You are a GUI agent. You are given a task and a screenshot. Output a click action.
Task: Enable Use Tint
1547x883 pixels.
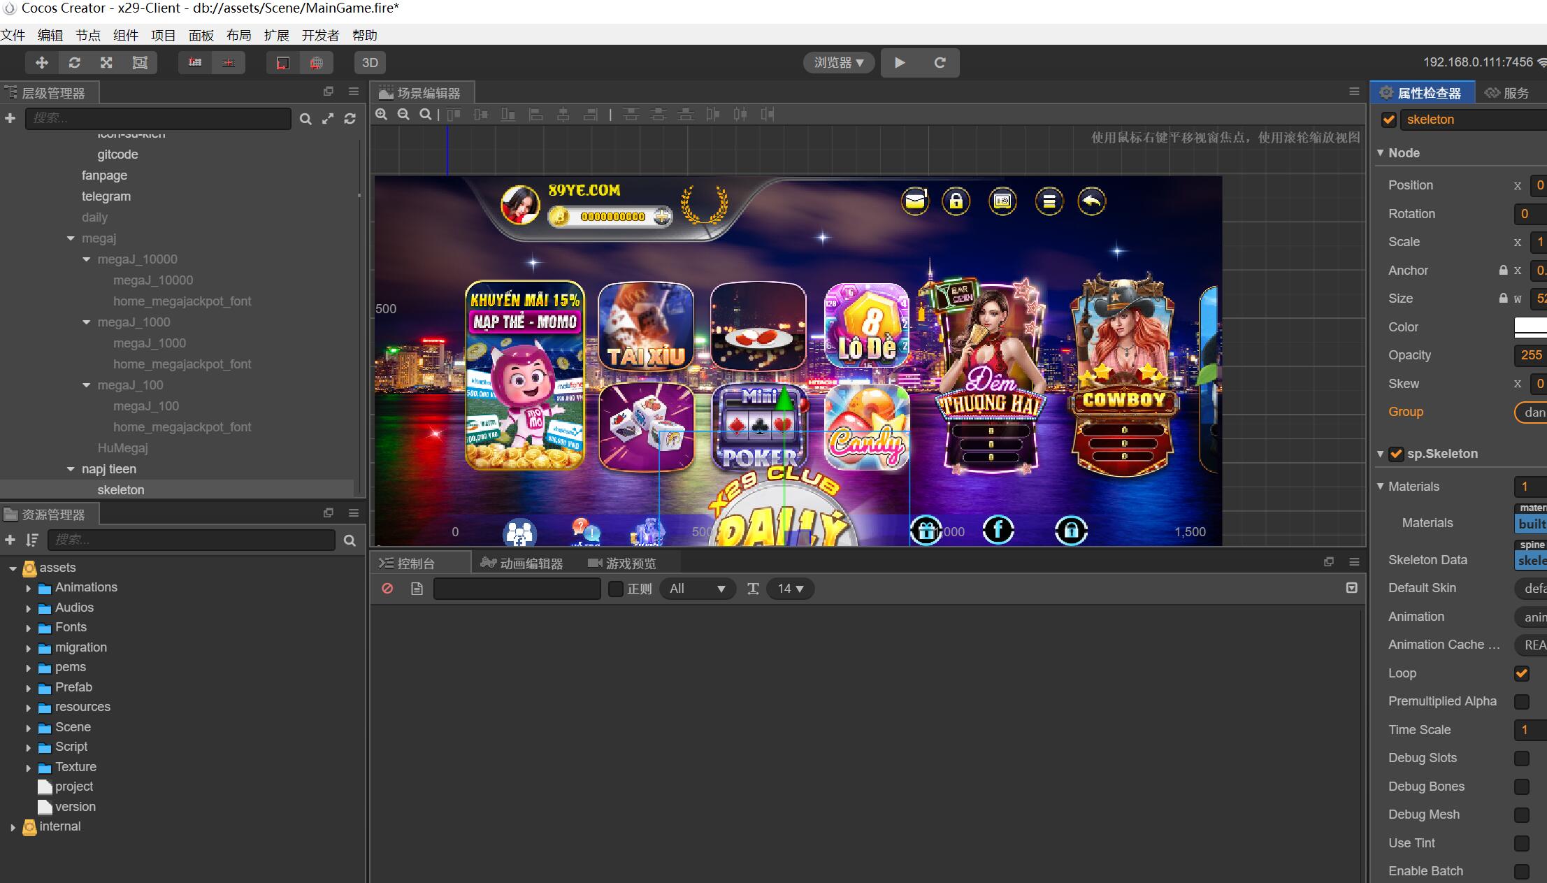point(1522,843)
